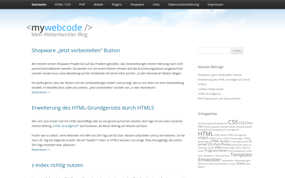Open the Impressum page

tap(215, 5)
